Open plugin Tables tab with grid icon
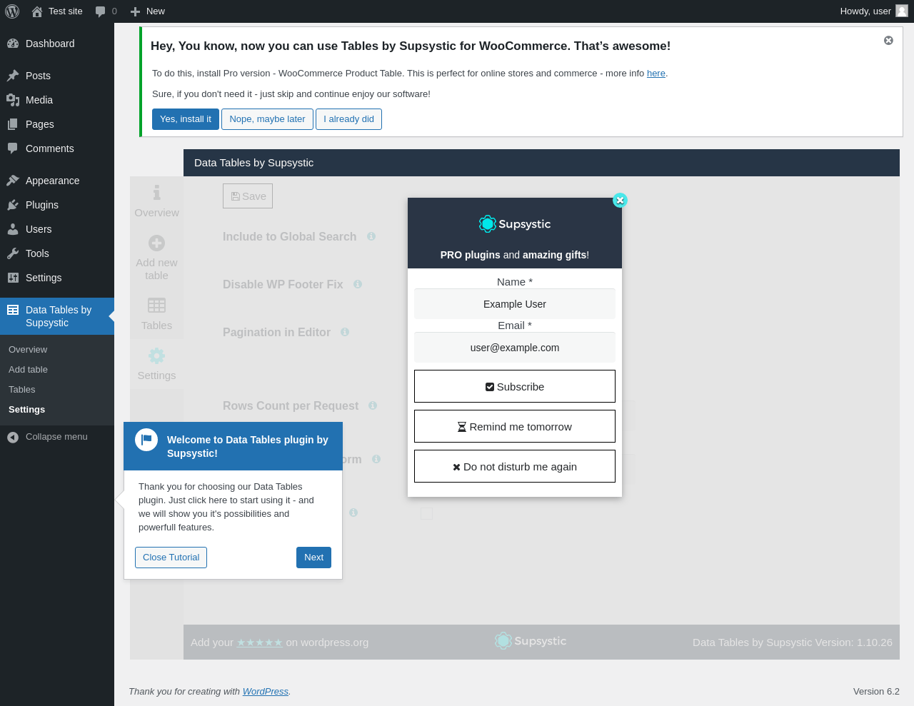 click(x=156, y=314)
